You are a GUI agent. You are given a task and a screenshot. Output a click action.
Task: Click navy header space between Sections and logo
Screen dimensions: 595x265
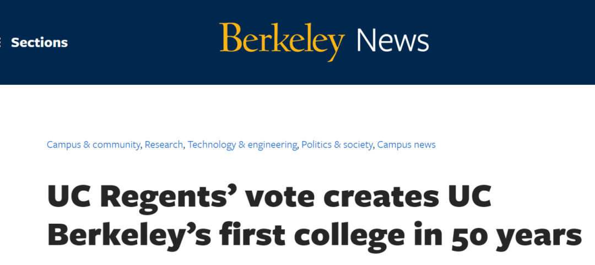143,42
